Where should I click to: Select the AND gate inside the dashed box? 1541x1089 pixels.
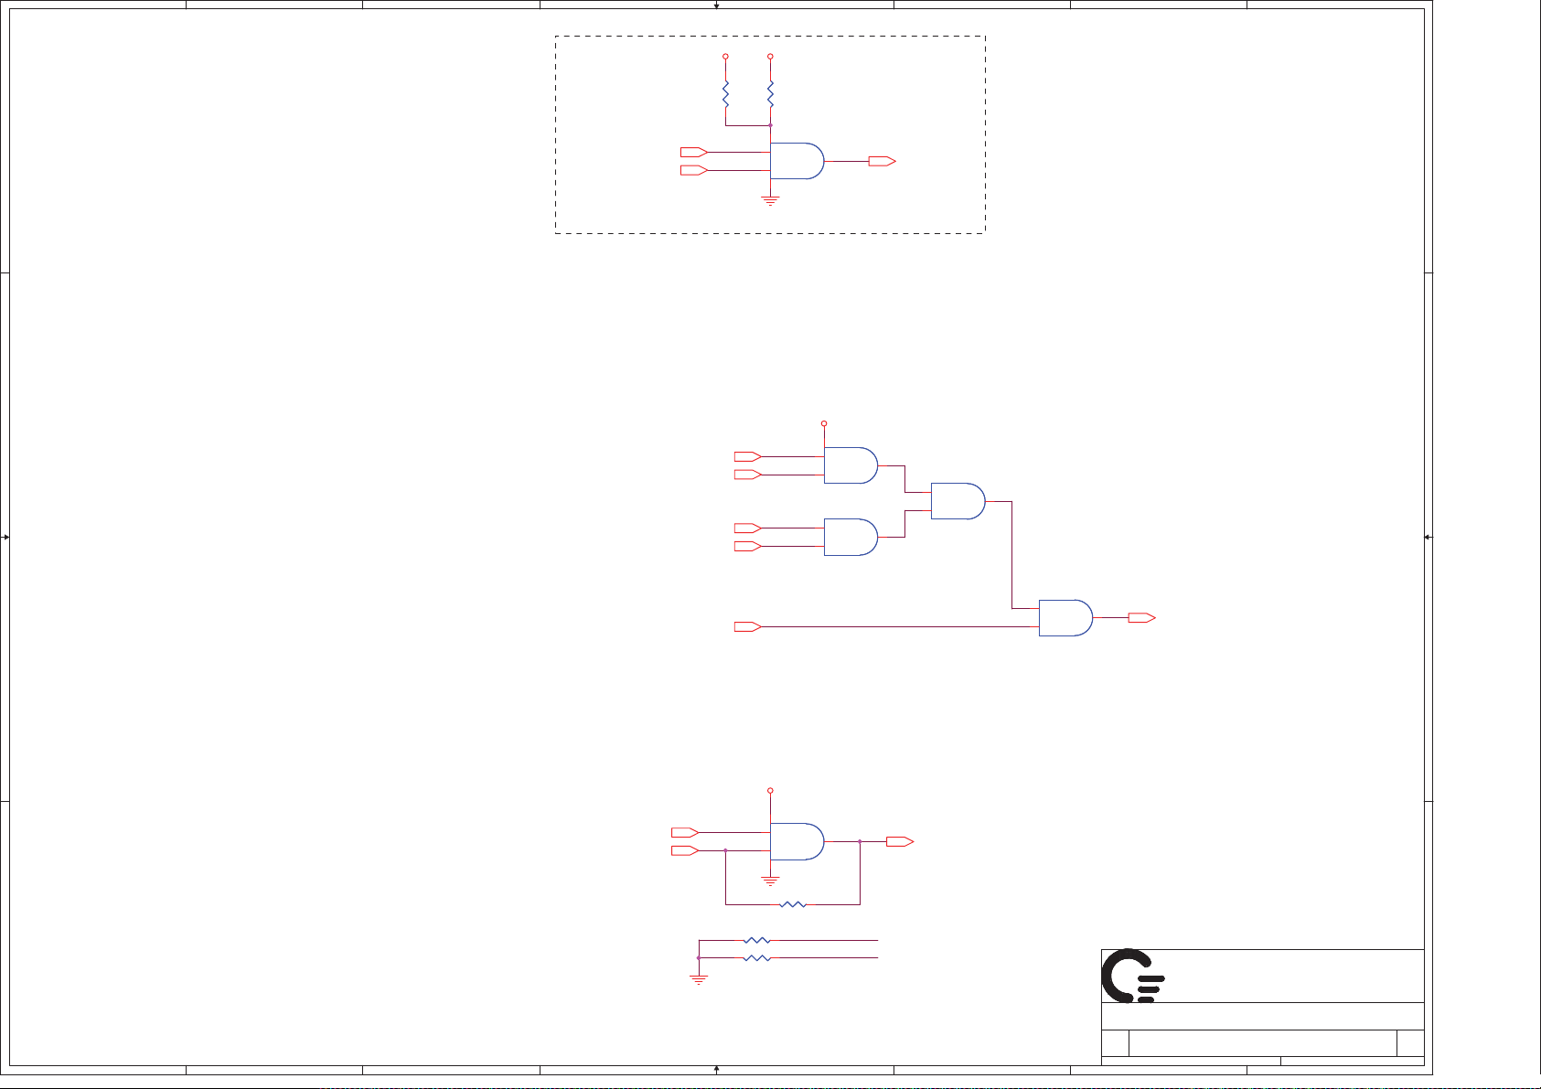click(x=797, y=161)
